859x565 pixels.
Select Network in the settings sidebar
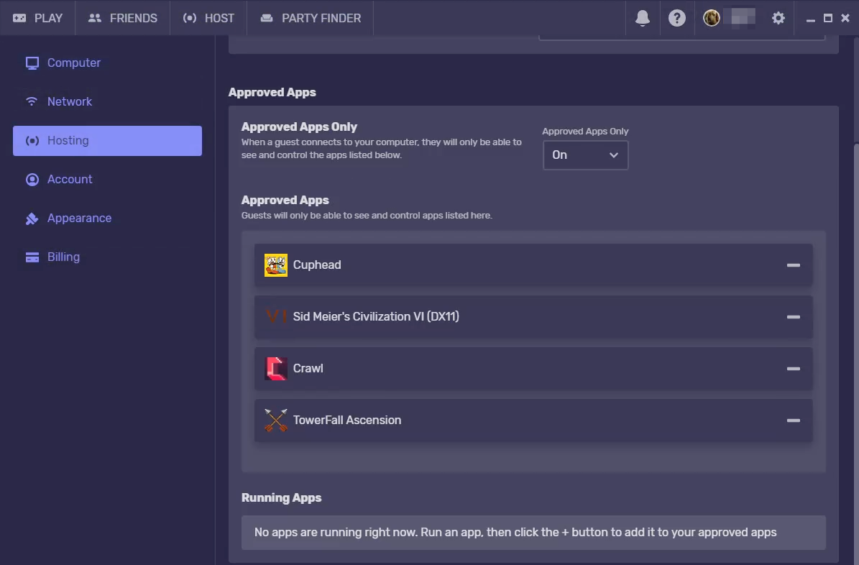70,102
